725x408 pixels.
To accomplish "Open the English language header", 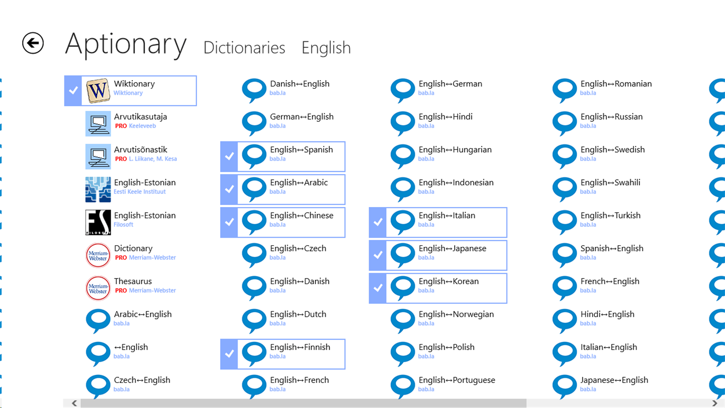I will (x=326, y=48).
